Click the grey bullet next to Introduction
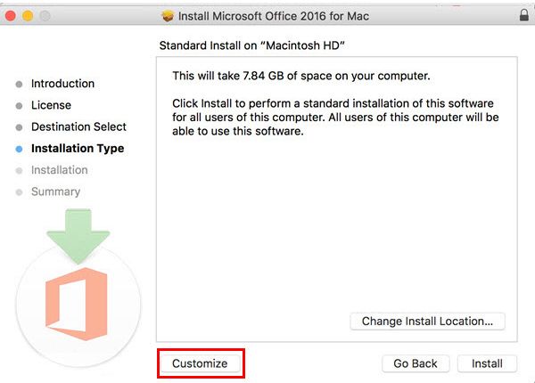The width and height of the screenshot is (535, 383). click(x=19, y=84)
